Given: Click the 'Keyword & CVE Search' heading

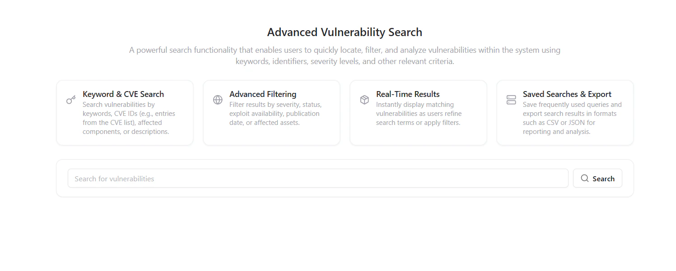Looking at the screenshot, I should 123,94.
